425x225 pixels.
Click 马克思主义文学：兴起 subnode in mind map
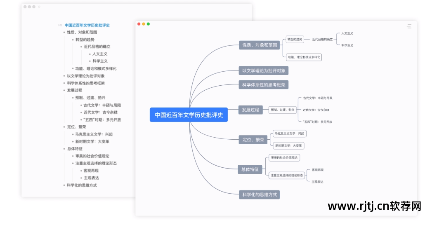(x=289, y=134)
